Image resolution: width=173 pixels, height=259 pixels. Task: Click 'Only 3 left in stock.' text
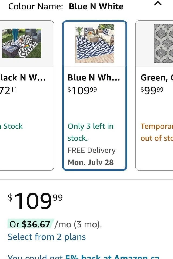90,132
